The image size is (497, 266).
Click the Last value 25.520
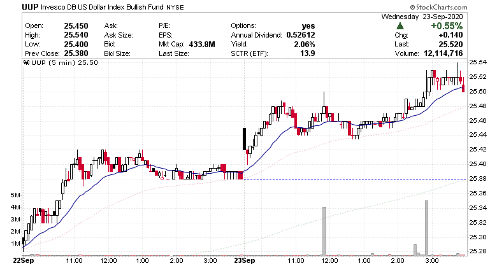click(450, 44)
